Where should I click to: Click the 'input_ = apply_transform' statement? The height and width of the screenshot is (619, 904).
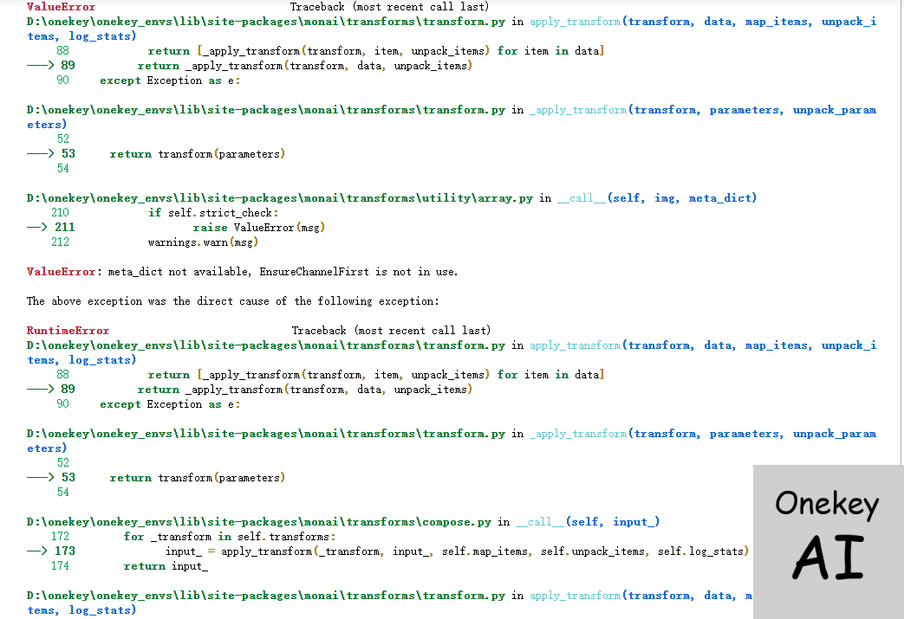[457, 551]
